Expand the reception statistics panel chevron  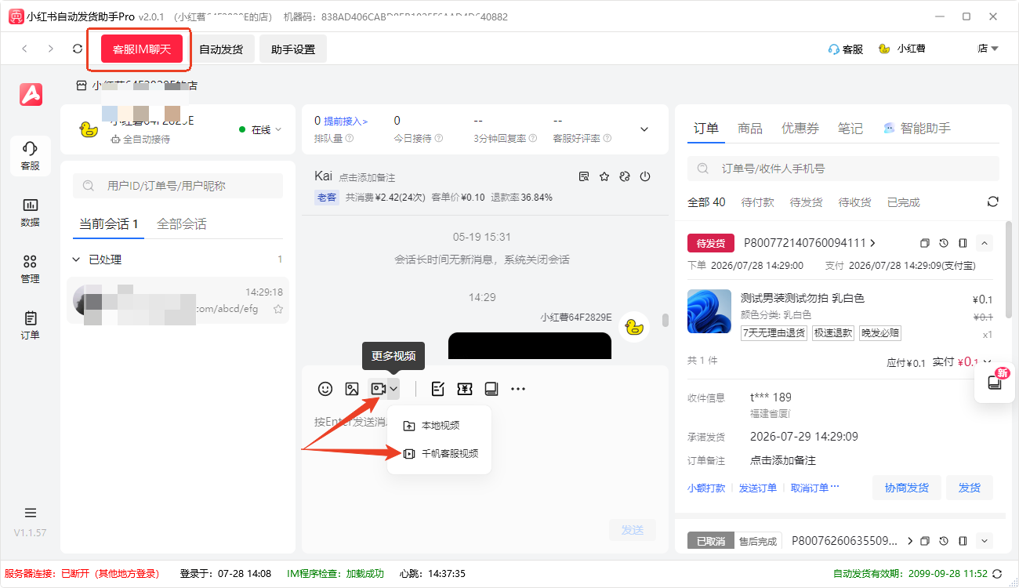coord(645,129)
